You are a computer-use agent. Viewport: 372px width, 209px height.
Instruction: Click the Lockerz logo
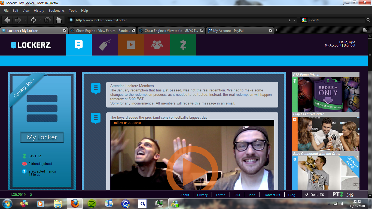(31, 45)
